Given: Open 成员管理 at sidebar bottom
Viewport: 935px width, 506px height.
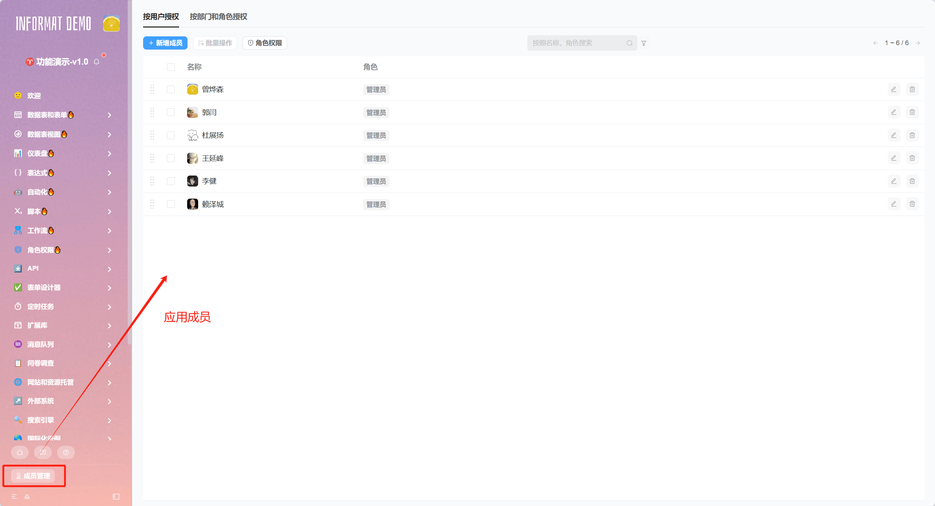Looking at the screenshot, I should [x=33, y=476].
